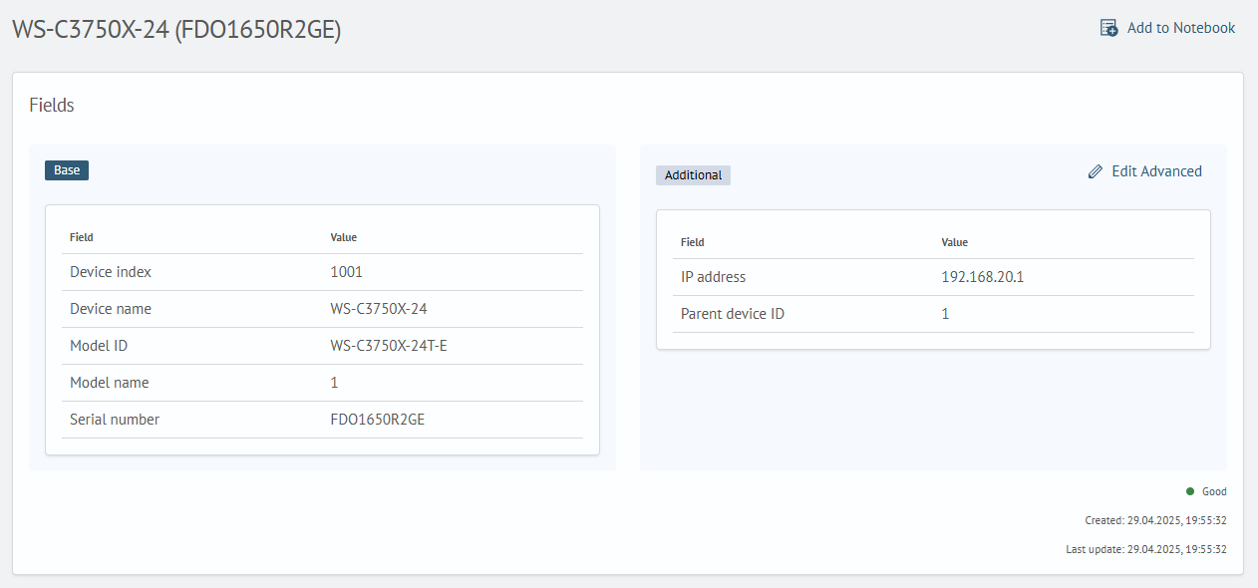Click the Model ID field label
This screenshot has width=1258, height=588.
pos(99,346)
